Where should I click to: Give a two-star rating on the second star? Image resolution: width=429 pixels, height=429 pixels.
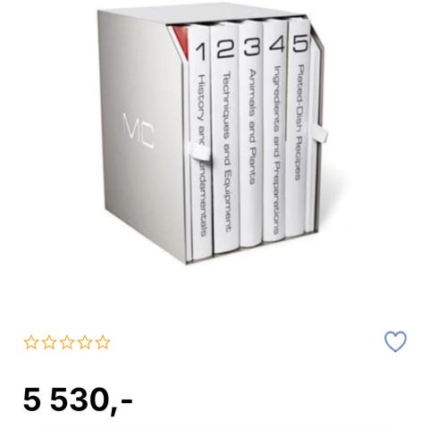click(x=49, y=342)
